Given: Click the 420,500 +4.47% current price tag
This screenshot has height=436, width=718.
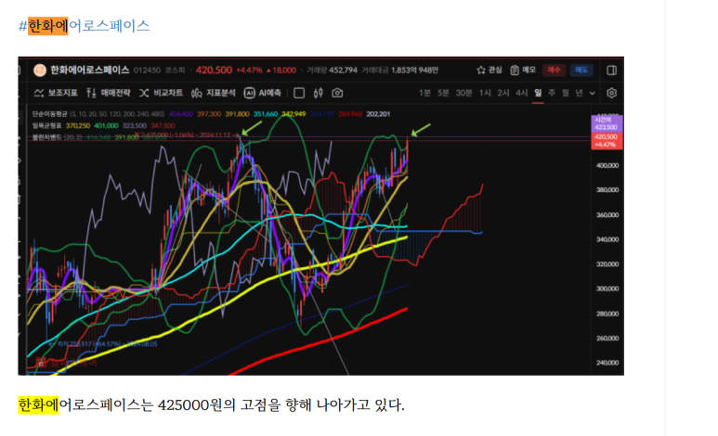Looking at the screenshot, I should (607, 140).
